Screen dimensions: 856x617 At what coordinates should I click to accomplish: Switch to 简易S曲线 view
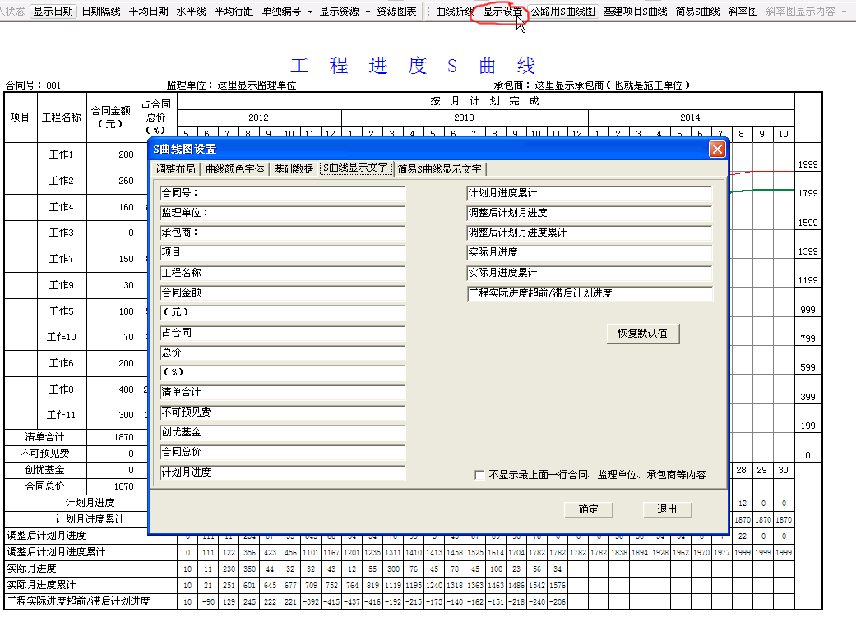pos(697,11)
